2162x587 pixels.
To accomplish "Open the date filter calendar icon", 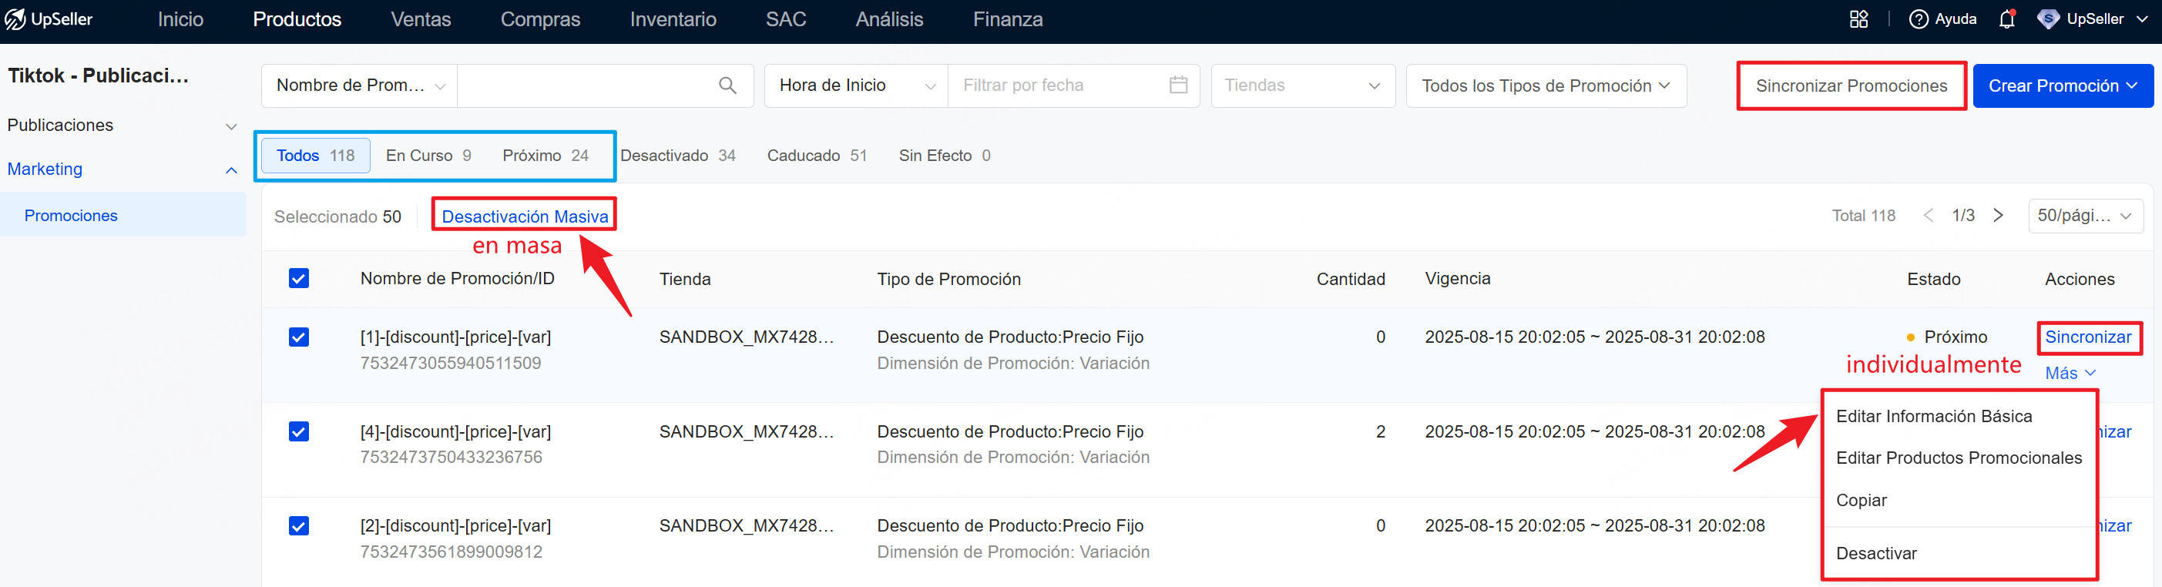I will pyautogui.click(x=1177, y=86).
